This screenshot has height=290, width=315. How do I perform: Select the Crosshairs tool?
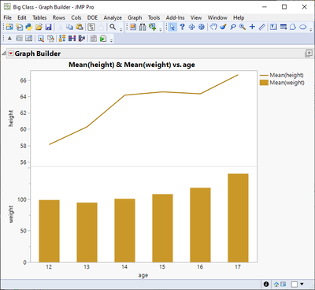252,27
